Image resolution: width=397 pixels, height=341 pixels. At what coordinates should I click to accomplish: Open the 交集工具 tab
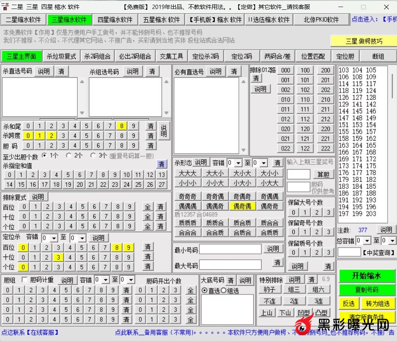pos(171,56)
